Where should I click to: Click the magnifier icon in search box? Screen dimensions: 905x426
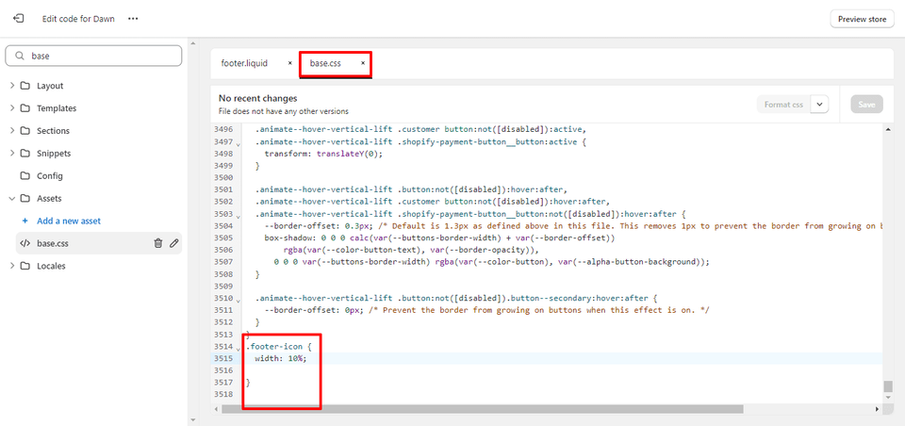click(20, 56)
